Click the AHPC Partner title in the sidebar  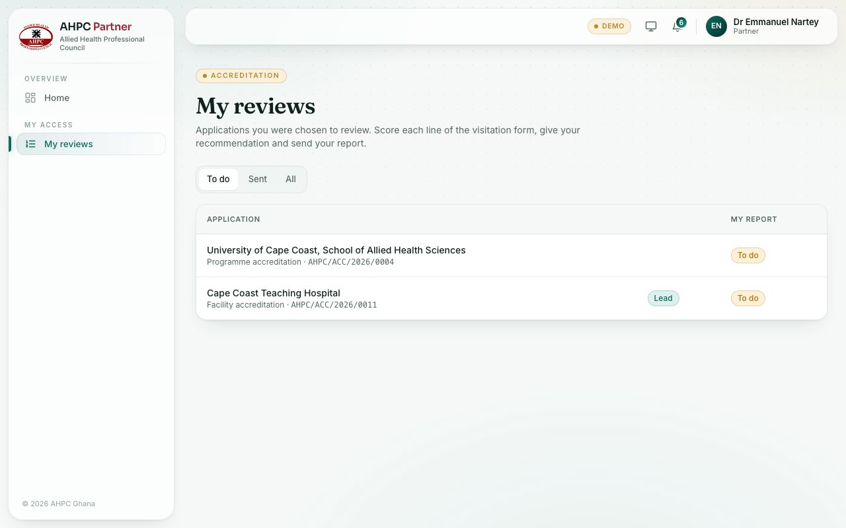[96, 26]
